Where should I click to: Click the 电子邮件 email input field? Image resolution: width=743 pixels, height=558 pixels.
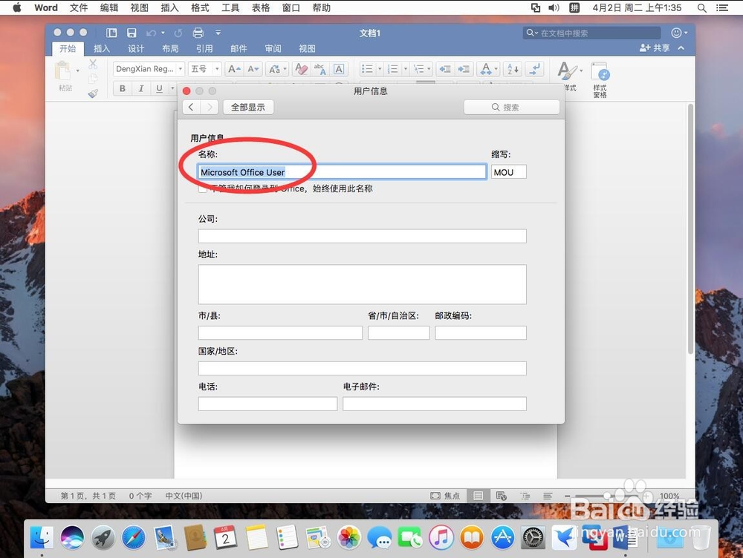point(435,404)
